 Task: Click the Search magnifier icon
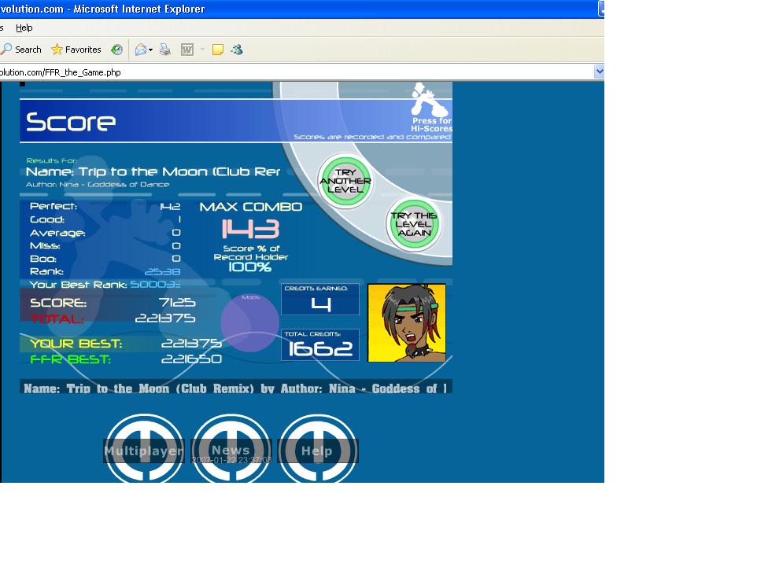click(x=6, y=50)
